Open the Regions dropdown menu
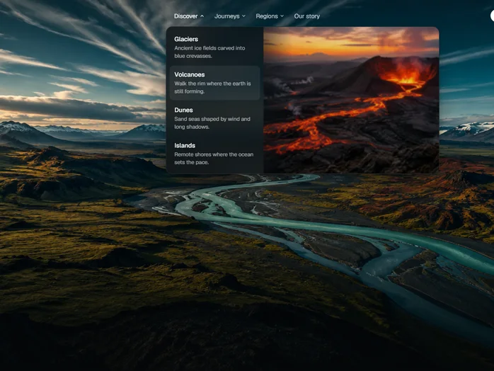 [x=270, y=16]
